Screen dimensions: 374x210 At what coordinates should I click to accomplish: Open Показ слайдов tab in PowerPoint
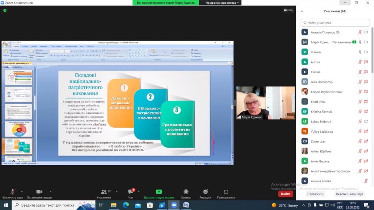tap(56, 46)
